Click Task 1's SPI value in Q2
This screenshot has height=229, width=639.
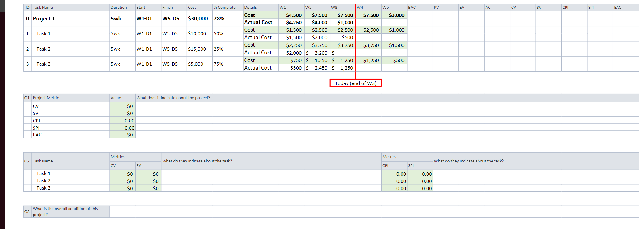click(x=420, y=174)
